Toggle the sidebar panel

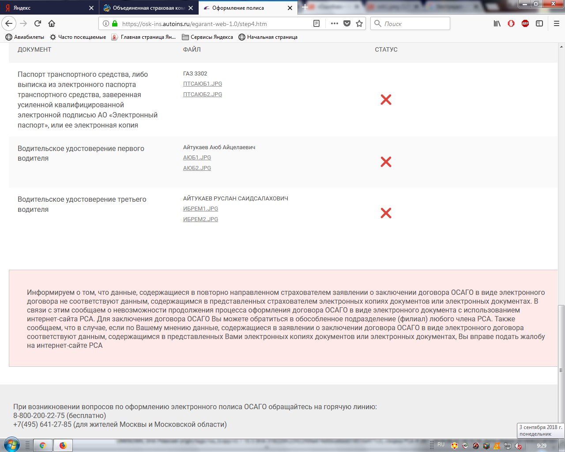coord(539,23)
